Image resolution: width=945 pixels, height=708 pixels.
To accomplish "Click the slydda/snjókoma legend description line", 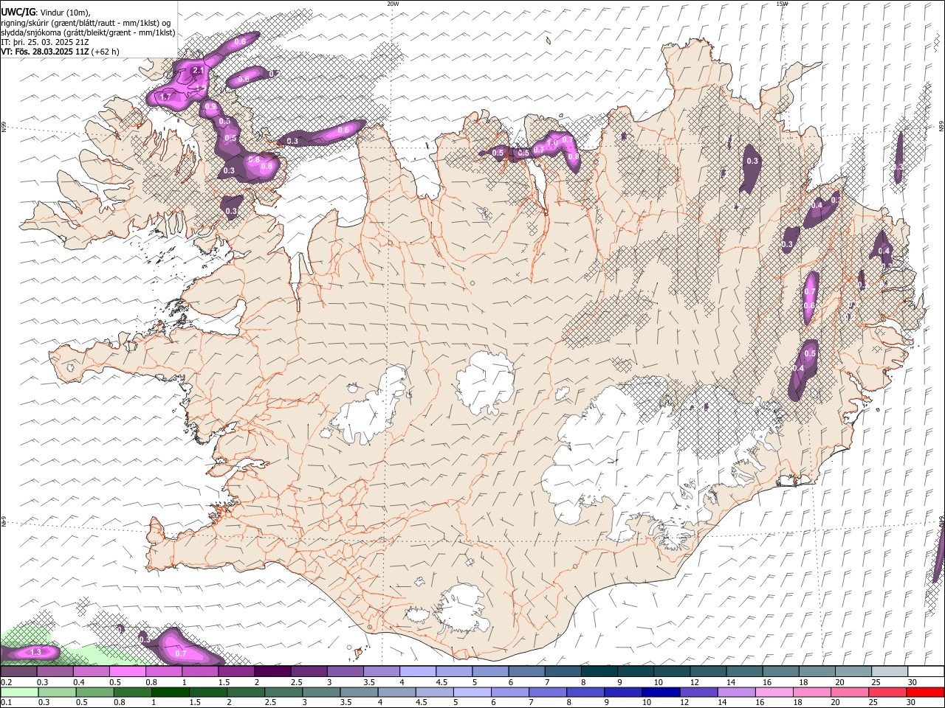I will [x=88, y=32].
